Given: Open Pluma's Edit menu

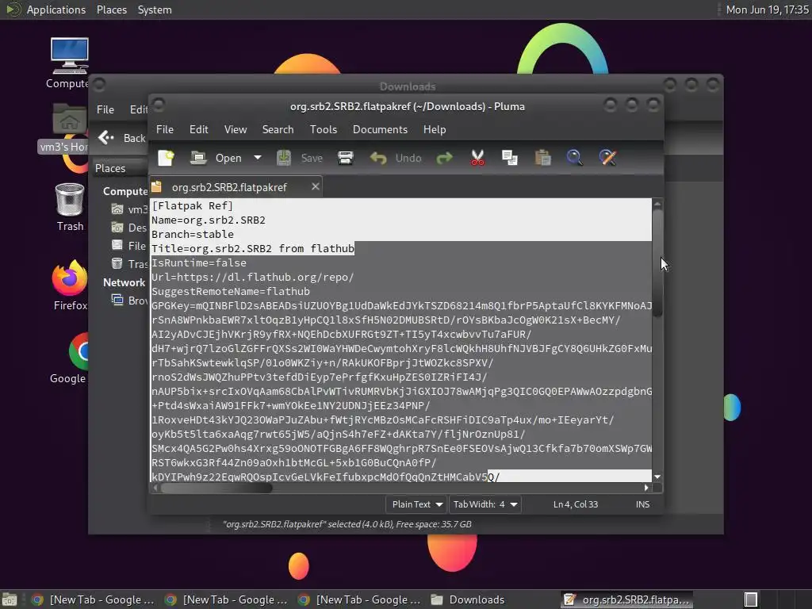Looking at the screenshot, I should (198, 129).
